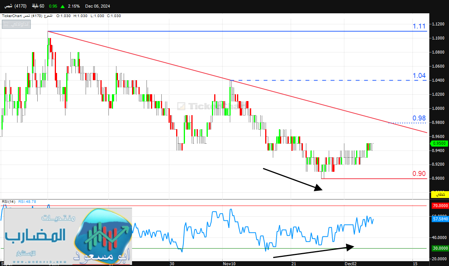Click the 21 date axis label
449x266 pixels.
click(293, 263)
